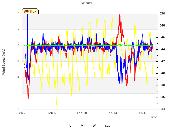Click the 342 right axis value
The height and width of the screenshot is (131, 174).
[162, 61]
